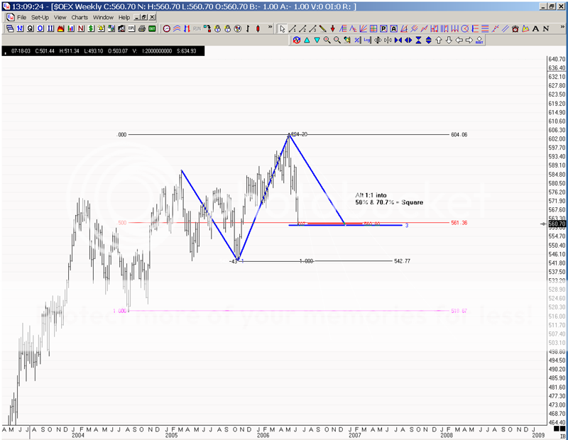
Task: Open the Help menu
Action: 124,17
